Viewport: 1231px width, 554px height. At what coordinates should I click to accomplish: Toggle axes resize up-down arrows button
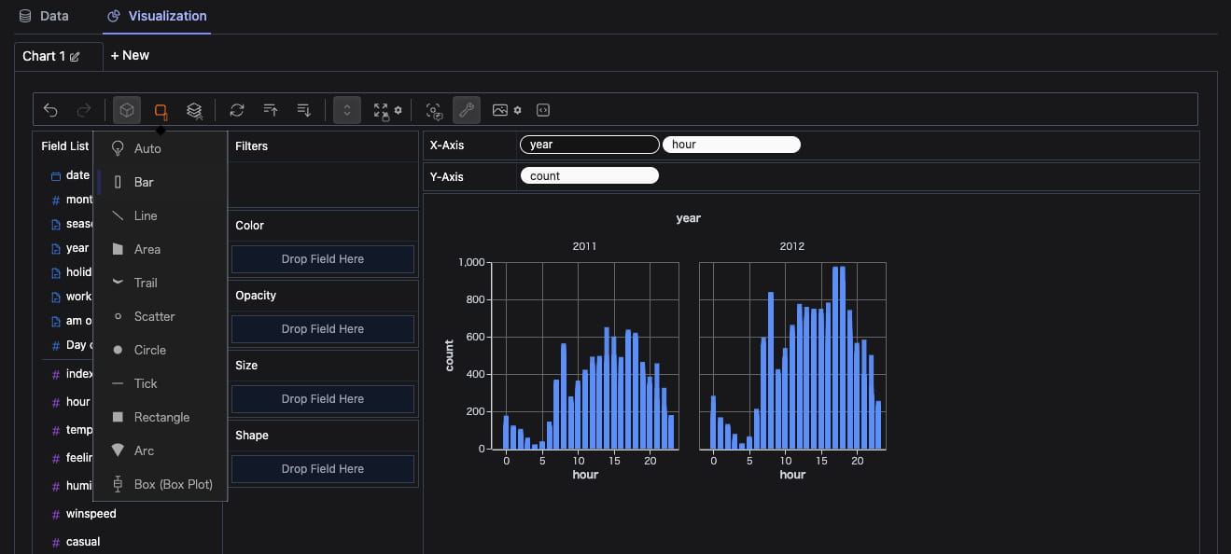pyautogui.click(x=346, y=110)
